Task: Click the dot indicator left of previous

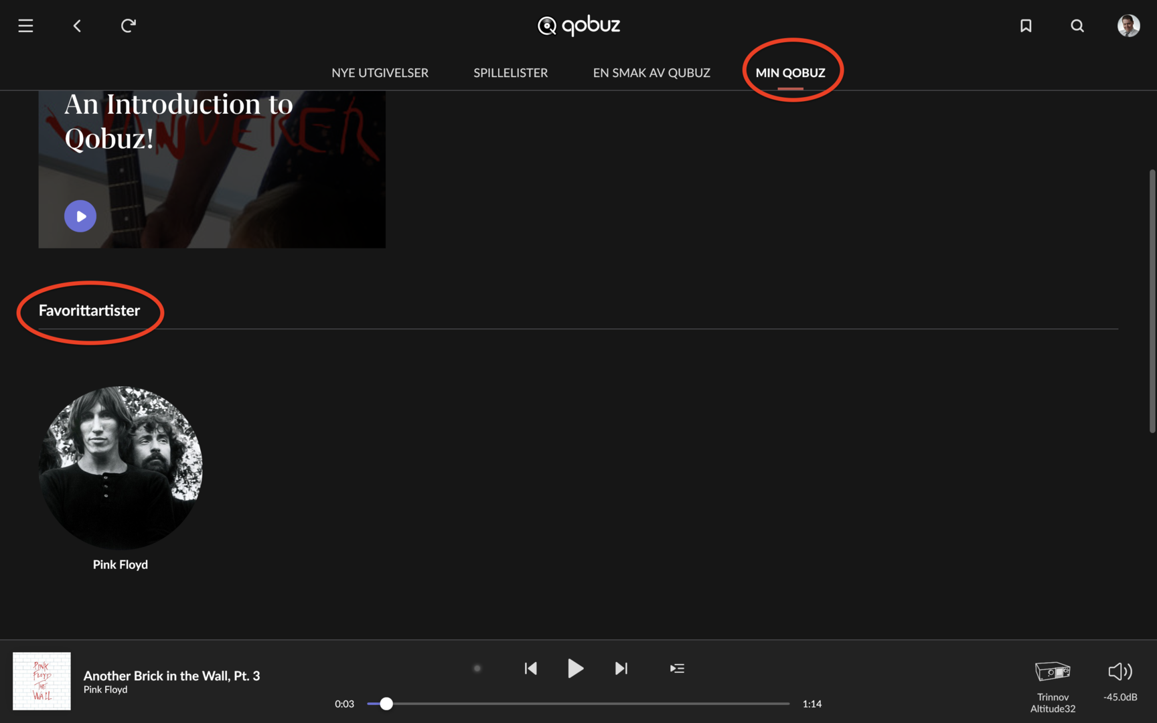Action: point(477,668)
